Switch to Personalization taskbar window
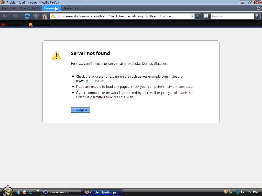 (61, 192)
